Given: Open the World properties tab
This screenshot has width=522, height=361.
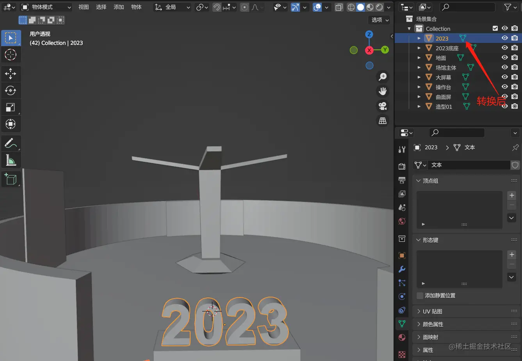Looking at the screenshot, I should [x=402, y=221].
